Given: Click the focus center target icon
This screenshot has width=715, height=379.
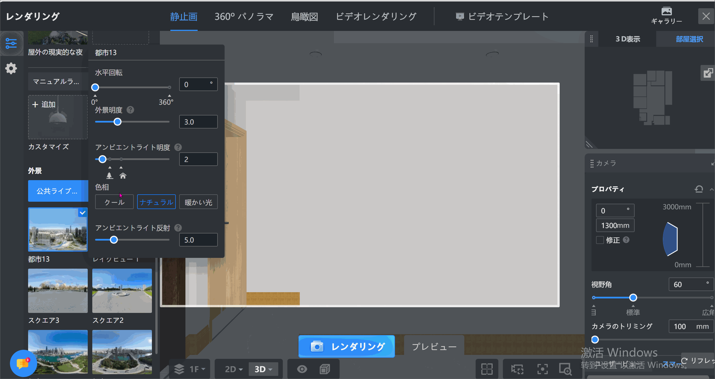Looking at the screenshot, I should [542, 369].
